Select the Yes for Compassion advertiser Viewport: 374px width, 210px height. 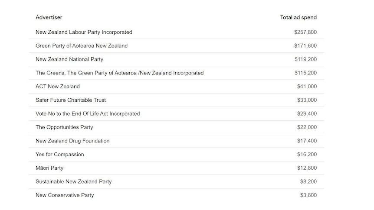(176, 154)
